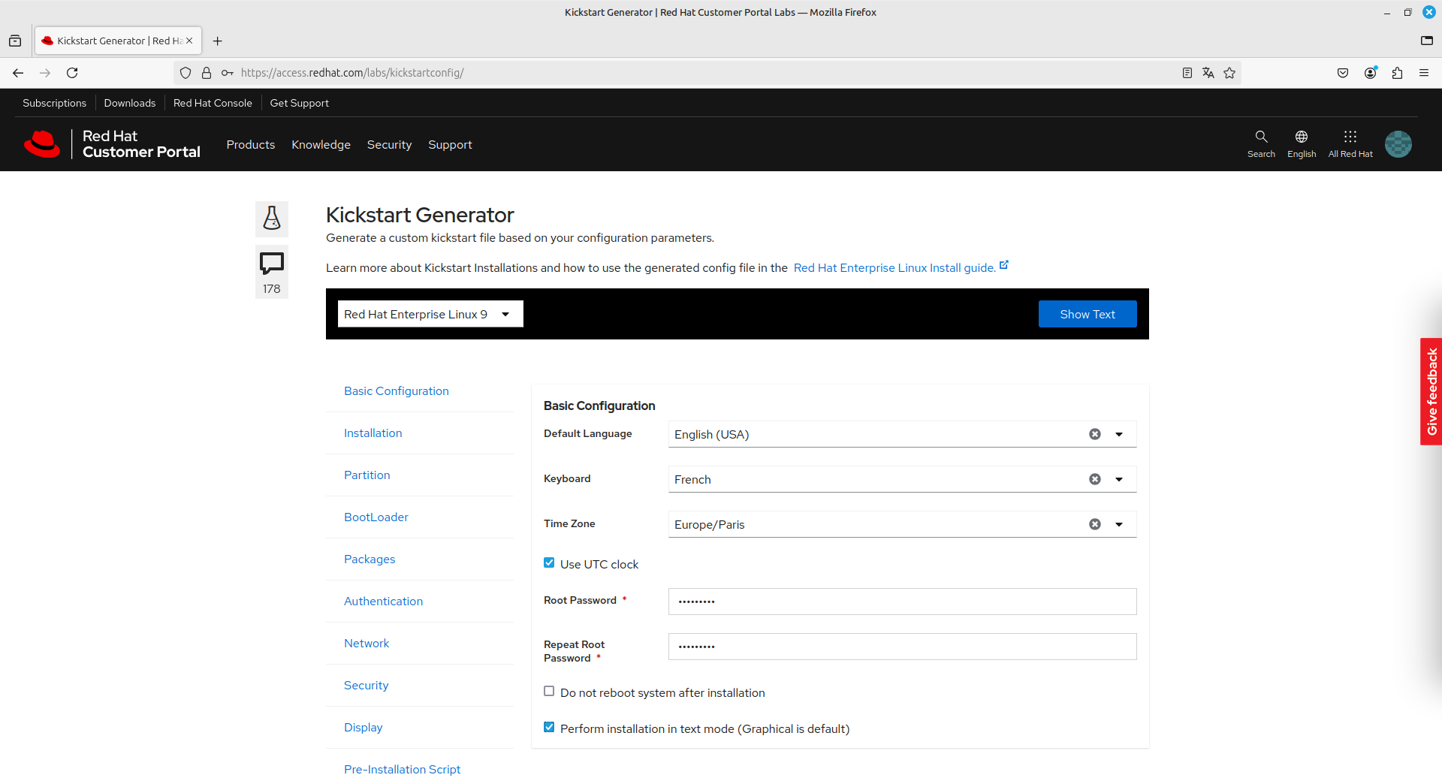Go to the Pre-Installation Script section
The height and width of the screenshot is (781, 1442).
click(x=403, y=770)
